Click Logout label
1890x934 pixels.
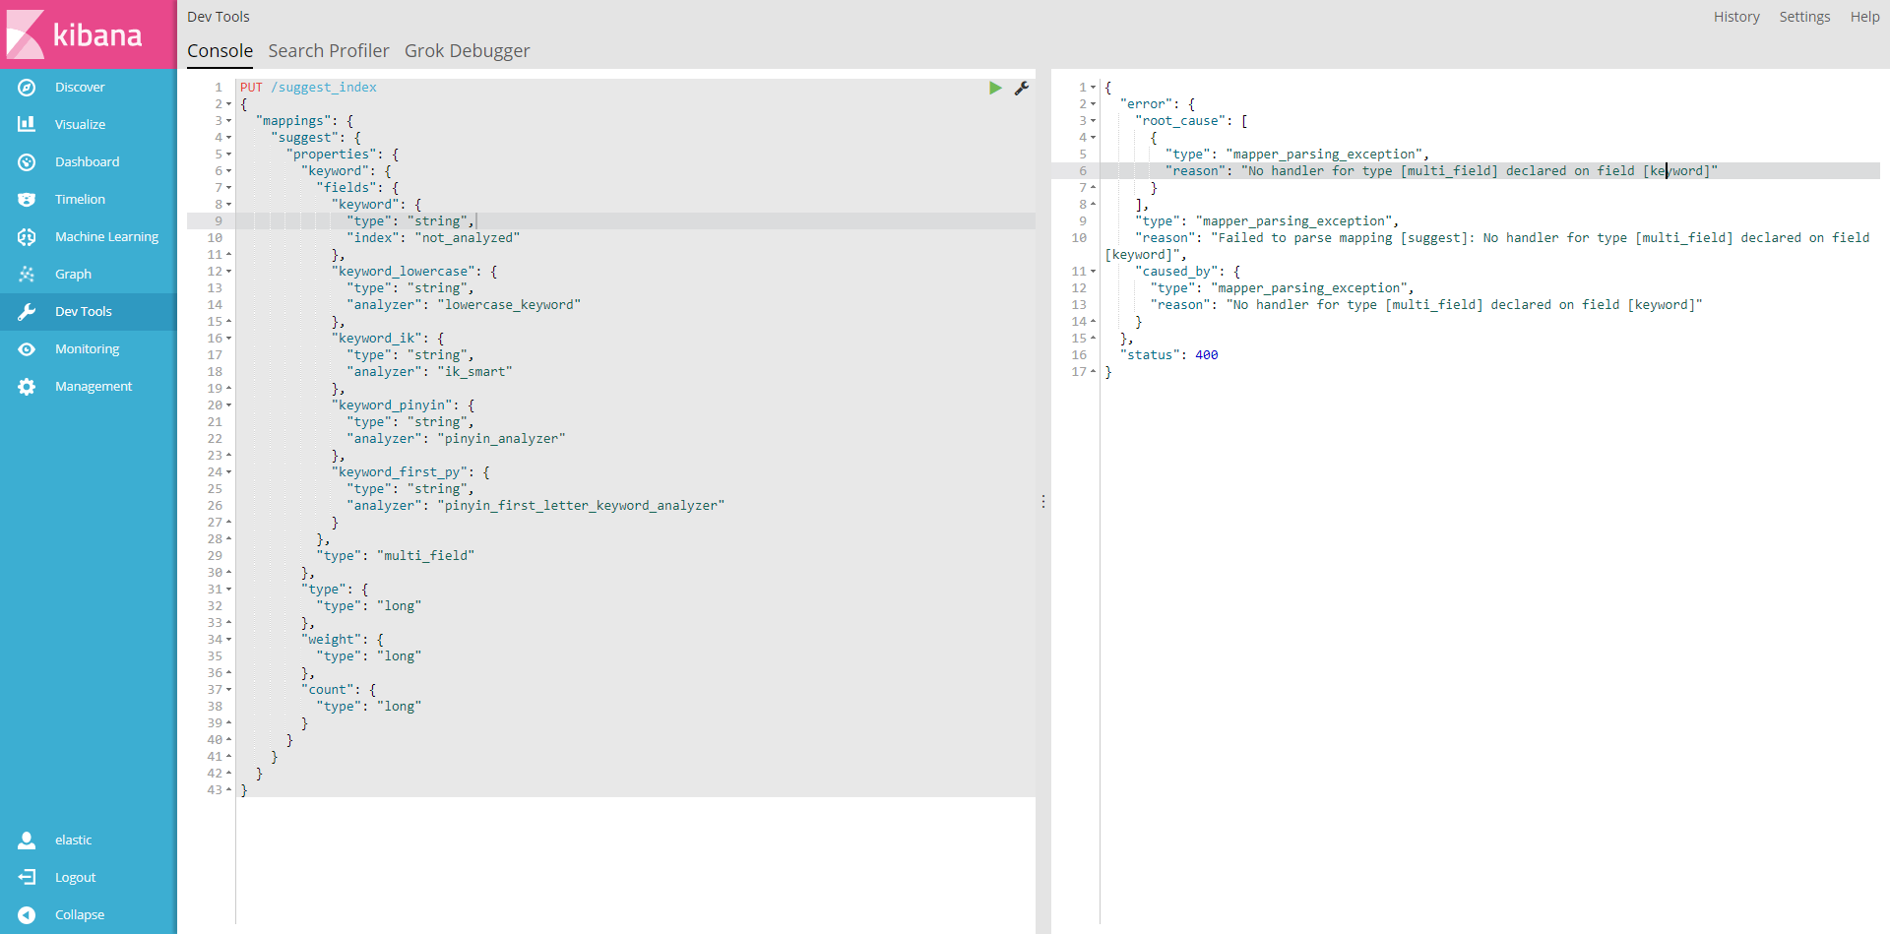click(x=75, y=878)
